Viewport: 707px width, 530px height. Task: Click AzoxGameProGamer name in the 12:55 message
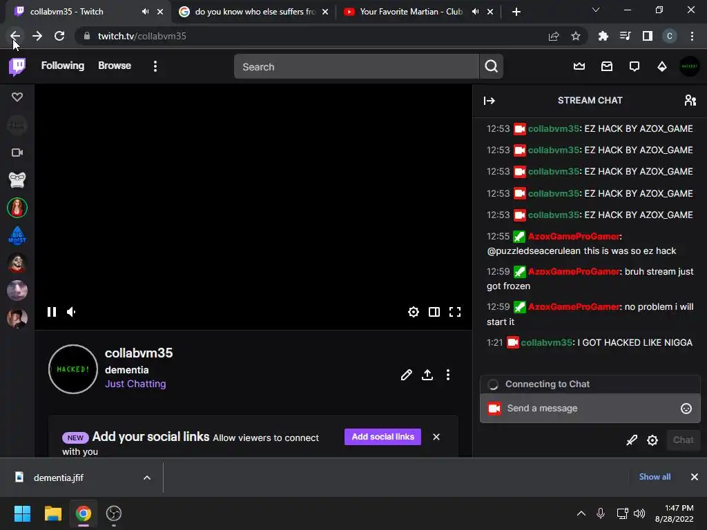[574, 236]
